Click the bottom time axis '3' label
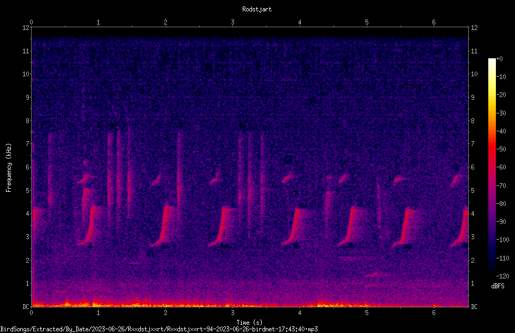This screenshot has width=515, height=333. (232, 313)
